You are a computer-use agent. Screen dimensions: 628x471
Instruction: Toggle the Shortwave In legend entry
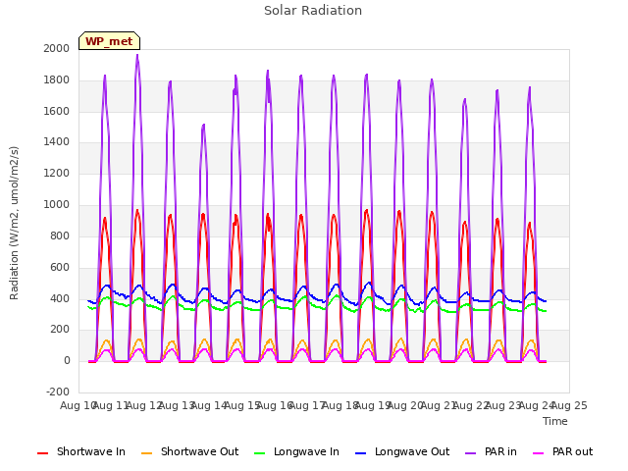[x=81, y=451]
